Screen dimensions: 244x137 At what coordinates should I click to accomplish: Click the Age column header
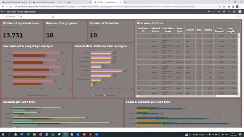(199, 30)
